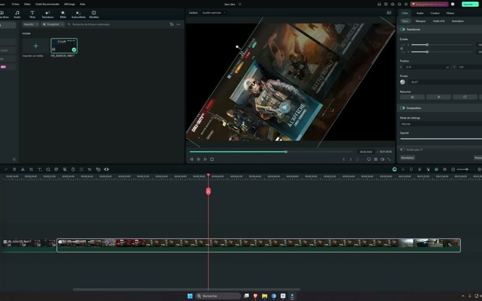Click the zoom-out minus icon on timeline
The width and height of the screenshot is (482, 301).
[453, 169]
